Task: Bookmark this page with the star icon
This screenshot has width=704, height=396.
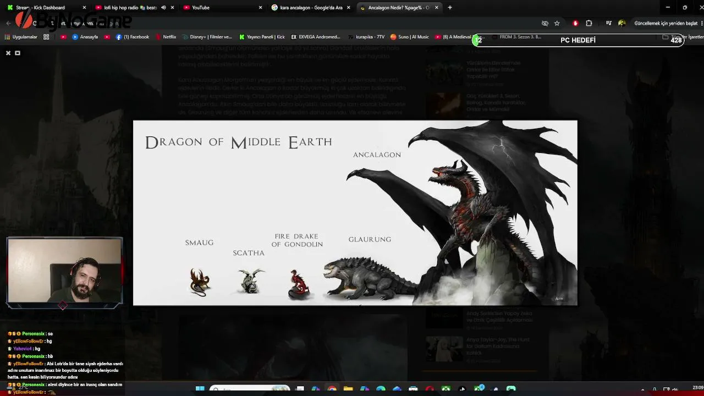Action: click(557, 23)
